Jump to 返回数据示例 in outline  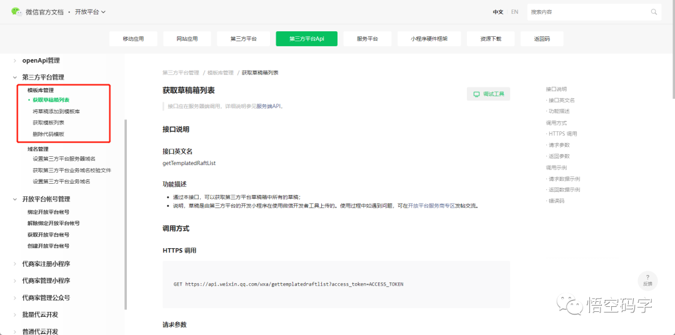click(x=564, y=190)
